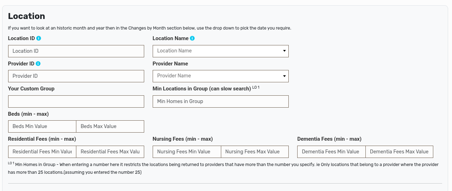Expand the Provider Name dropdown
452x191 pixels.
(x=220, y=76)
